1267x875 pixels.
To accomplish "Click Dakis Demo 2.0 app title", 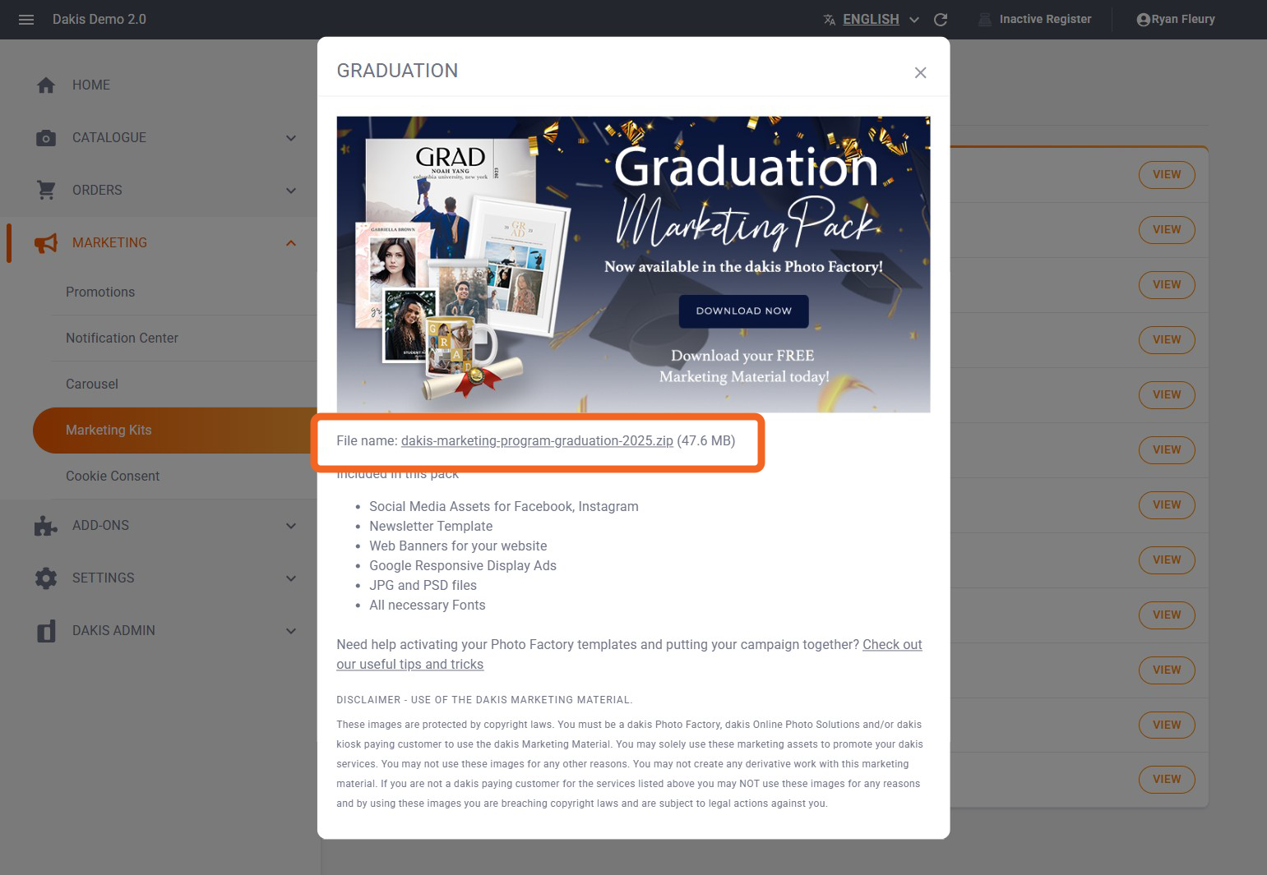I will 99,19.
